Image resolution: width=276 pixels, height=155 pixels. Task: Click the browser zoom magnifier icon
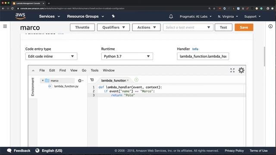pos(210,8)
